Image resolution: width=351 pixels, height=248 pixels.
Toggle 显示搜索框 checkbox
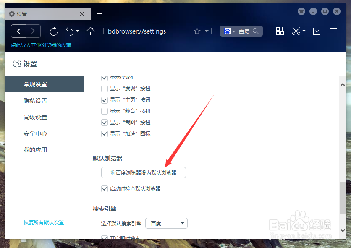tap(105, 78)
